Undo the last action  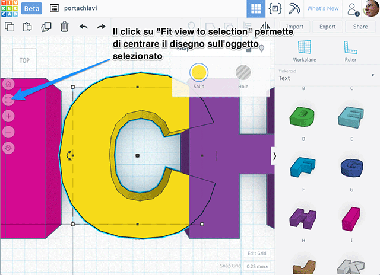(84, 27)
